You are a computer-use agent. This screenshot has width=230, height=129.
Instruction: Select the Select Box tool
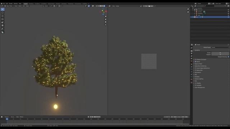coord(3,9)
